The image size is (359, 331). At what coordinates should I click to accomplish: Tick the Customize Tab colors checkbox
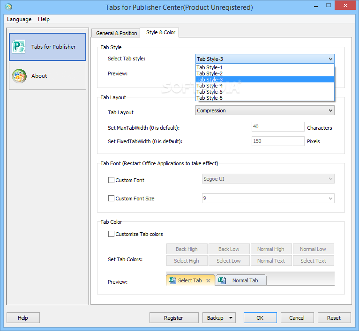click(x=111, y=234)
